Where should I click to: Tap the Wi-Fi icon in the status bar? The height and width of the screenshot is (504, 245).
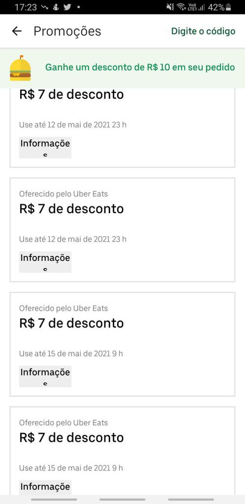181,7
